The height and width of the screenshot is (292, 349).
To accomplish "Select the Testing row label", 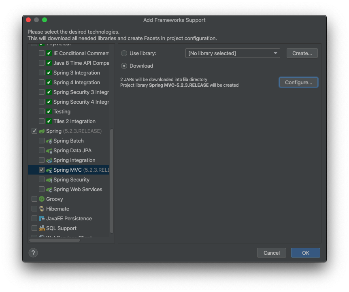I will click(x=62, y=112).
